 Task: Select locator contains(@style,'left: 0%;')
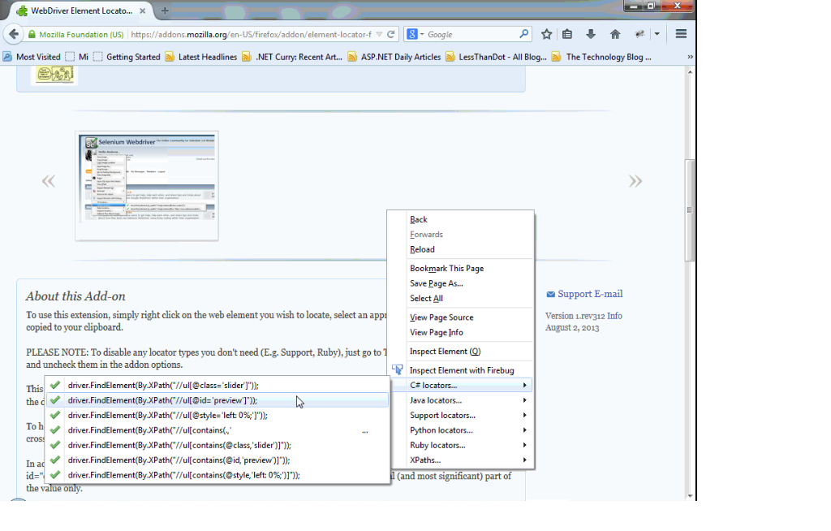pyautogui.click(x=217, y=475)
